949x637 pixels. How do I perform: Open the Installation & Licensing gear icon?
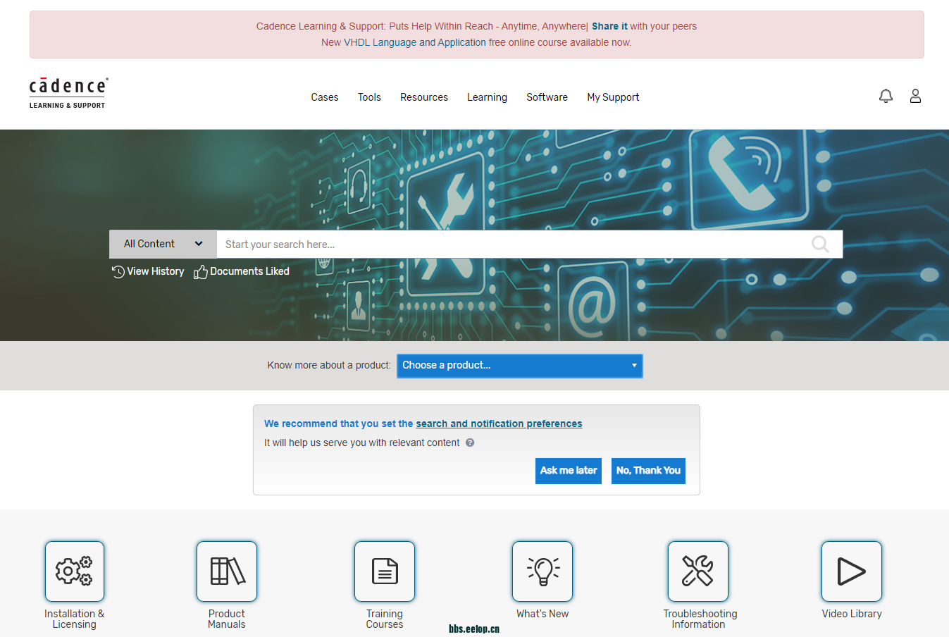coord(75,571)
